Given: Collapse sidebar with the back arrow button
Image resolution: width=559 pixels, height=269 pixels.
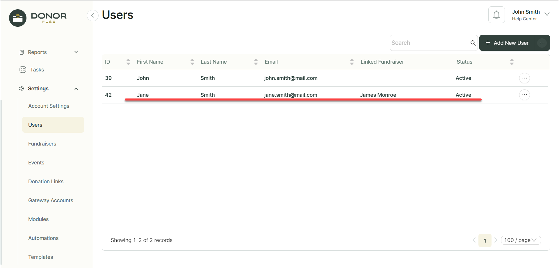Looking at the screenshot, I should click(x=92, y=15).
